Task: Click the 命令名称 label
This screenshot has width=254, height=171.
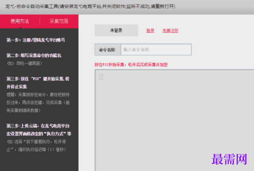Action: (x=108, y=50)
